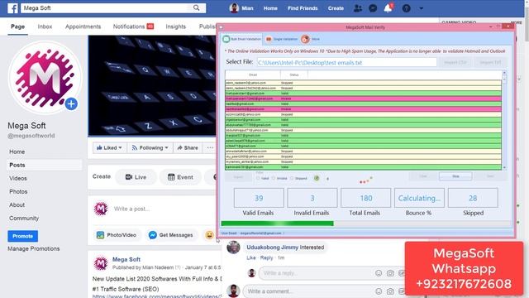This screenshot has height=298, width=529.
Task: Select the Valid filter radio button
Action: [258, 178]
